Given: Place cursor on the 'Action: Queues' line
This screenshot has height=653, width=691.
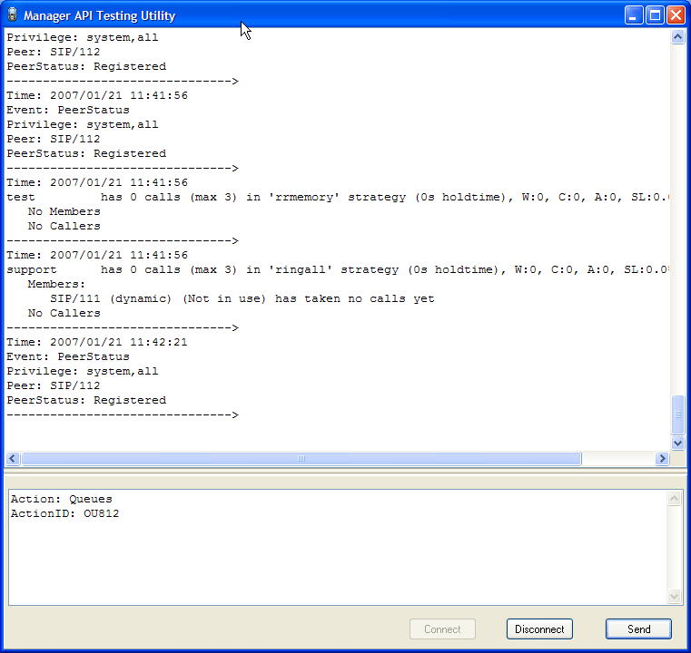Looking at the screenshot, I should 62,499.
